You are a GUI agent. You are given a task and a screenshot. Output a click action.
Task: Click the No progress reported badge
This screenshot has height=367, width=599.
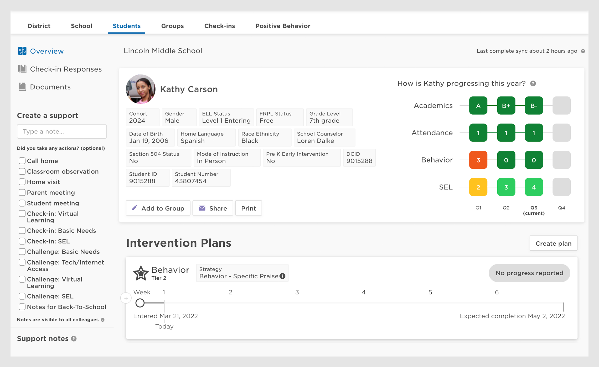(529, 273)
